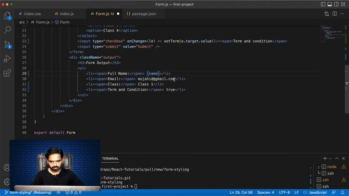Click the form-styling branch status item
The height and width of the screenshot is (196, 349).
point(28,192)
